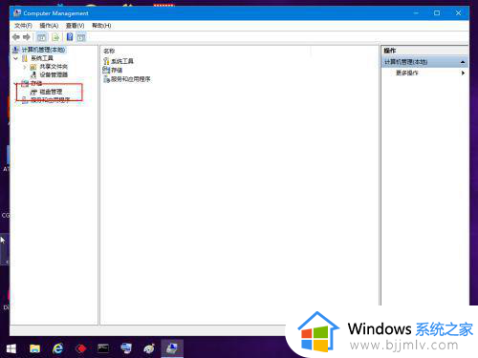Viewport: 478px width, 358px height.
Task: Select 计算机管理(本地) root tree label
Action: coord(43,50)
